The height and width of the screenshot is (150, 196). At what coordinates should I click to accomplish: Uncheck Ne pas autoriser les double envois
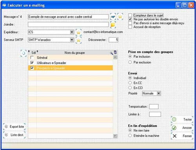coord(130,19)
